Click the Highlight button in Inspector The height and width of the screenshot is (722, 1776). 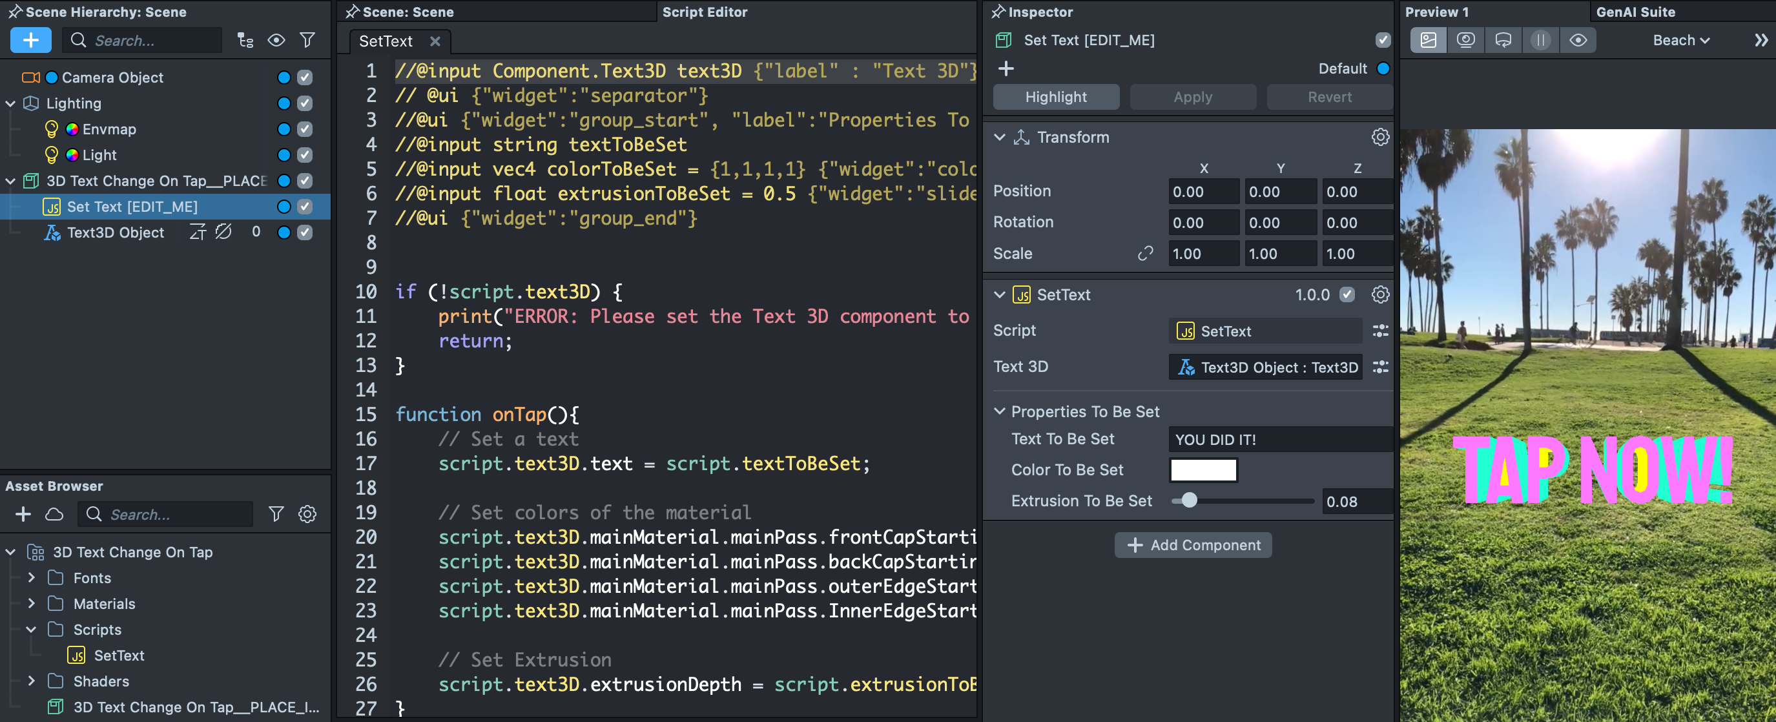1055,96
